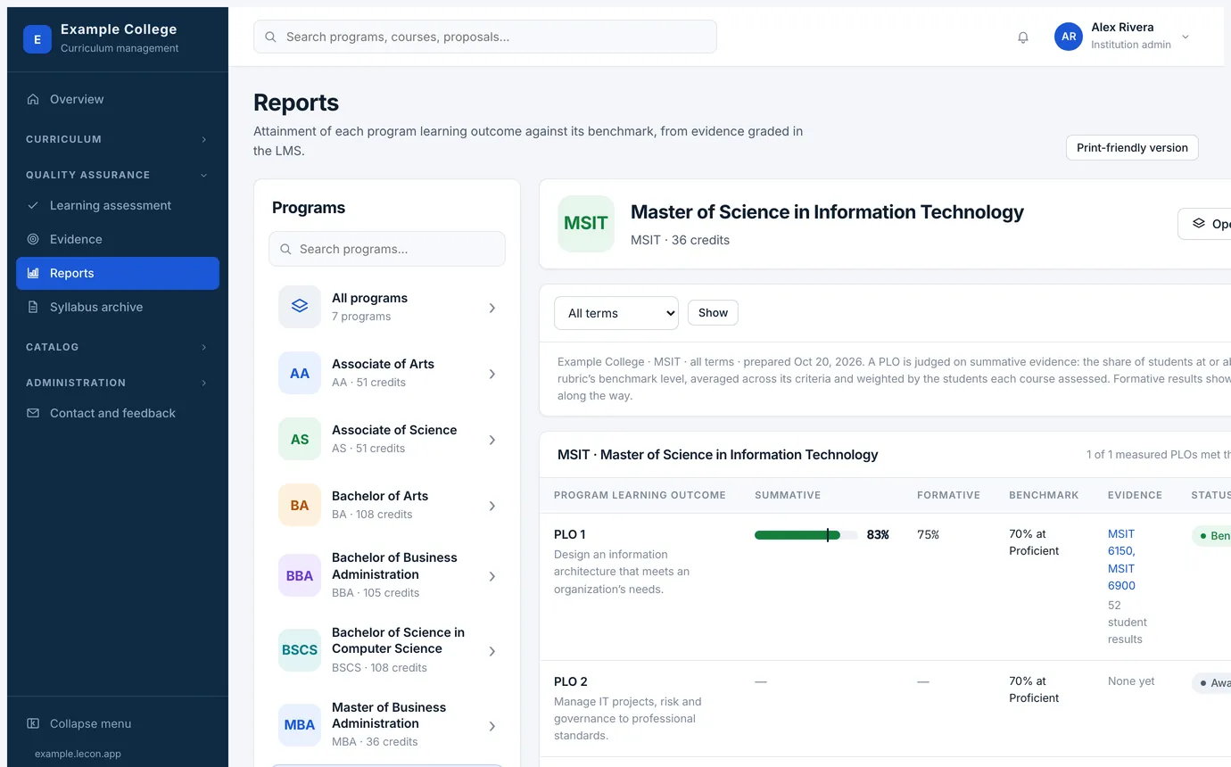This screenshot has height=767, width=1231.
Task: Focus the global search field
Action: [485, 37]
